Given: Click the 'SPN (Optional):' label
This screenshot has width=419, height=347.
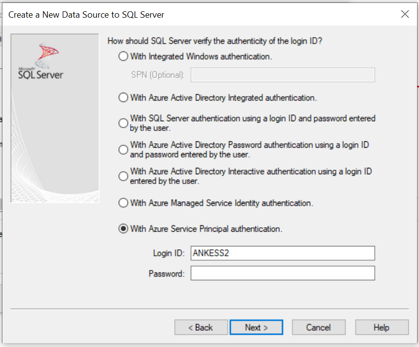Looking at the screenshot, I should tap(158, 75).
